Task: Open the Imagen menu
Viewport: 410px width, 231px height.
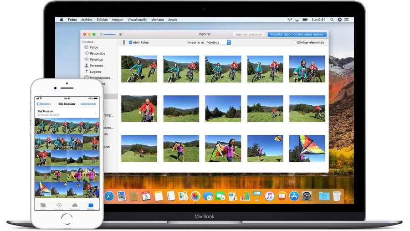Action: pos(118,20)
